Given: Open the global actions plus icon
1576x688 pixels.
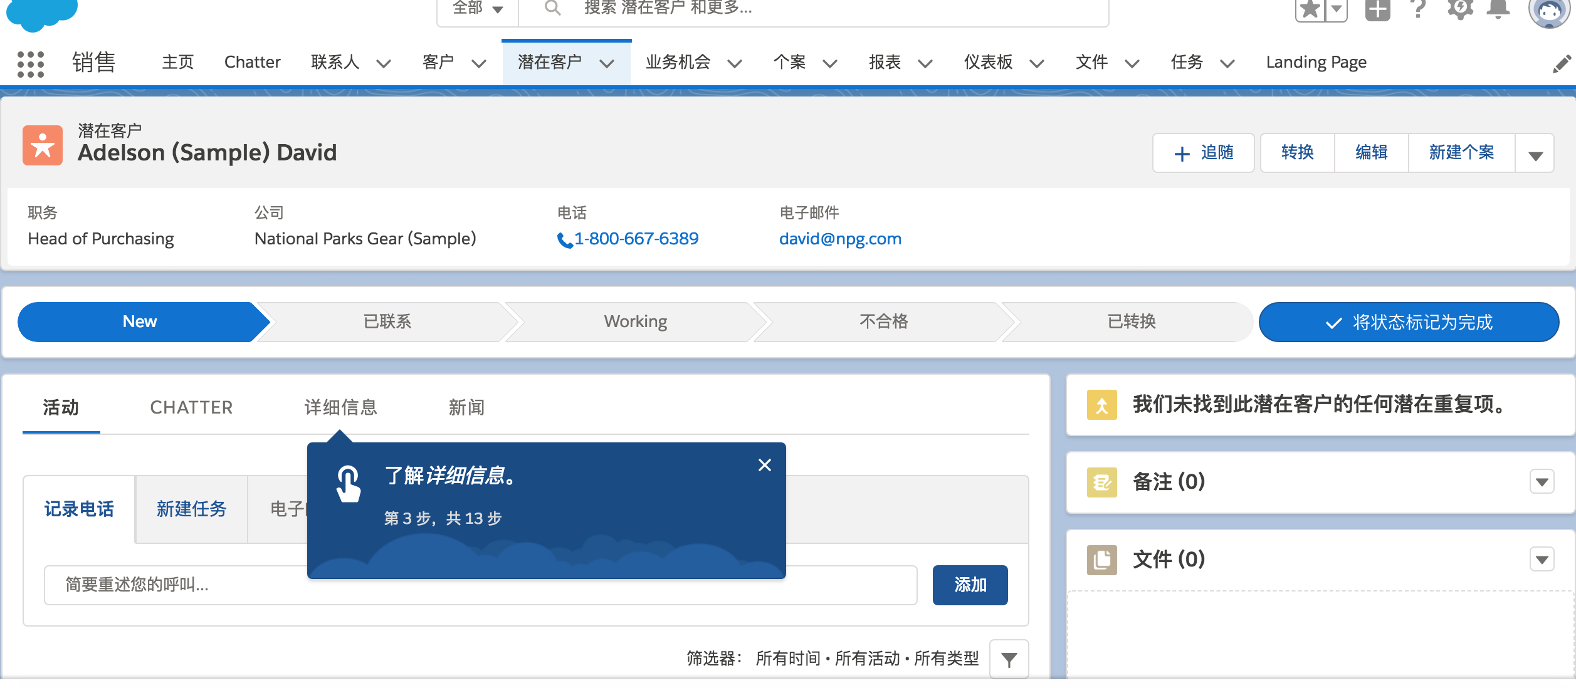Looking at the screenshot, I should (x=1377, y=9).
